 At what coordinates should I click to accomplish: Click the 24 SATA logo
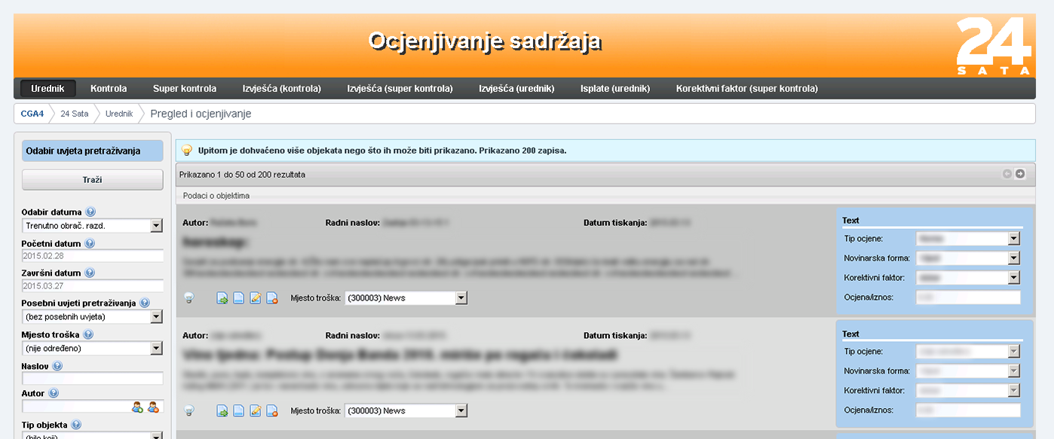(994, 46)
